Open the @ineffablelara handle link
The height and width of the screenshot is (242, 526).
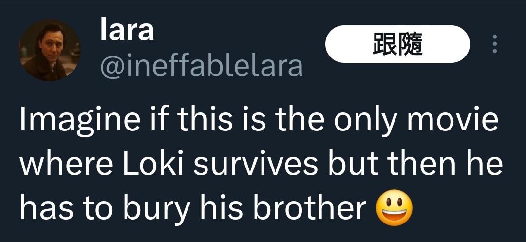click(x=201, y=66)
